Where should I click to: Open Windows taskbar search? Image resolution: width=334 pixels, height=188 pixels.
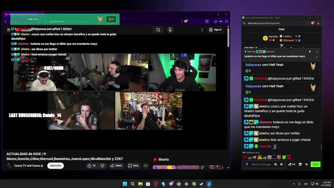[x=133, y=184]
